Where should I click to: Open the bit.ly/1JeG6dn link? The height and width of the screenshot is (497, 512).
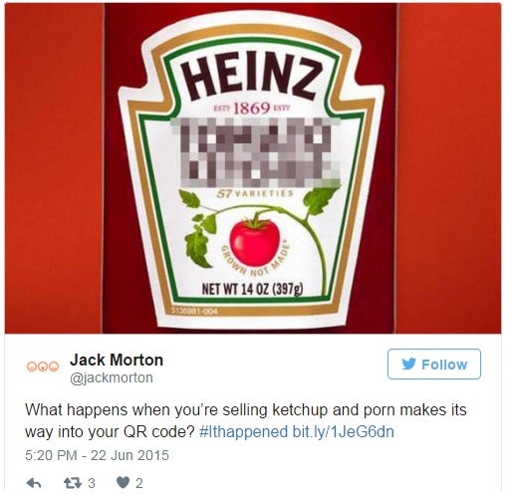point(344,432)
